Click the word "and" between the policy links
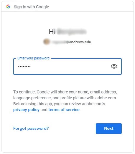This screenshot has height=154, width=135. click(44, 110)
